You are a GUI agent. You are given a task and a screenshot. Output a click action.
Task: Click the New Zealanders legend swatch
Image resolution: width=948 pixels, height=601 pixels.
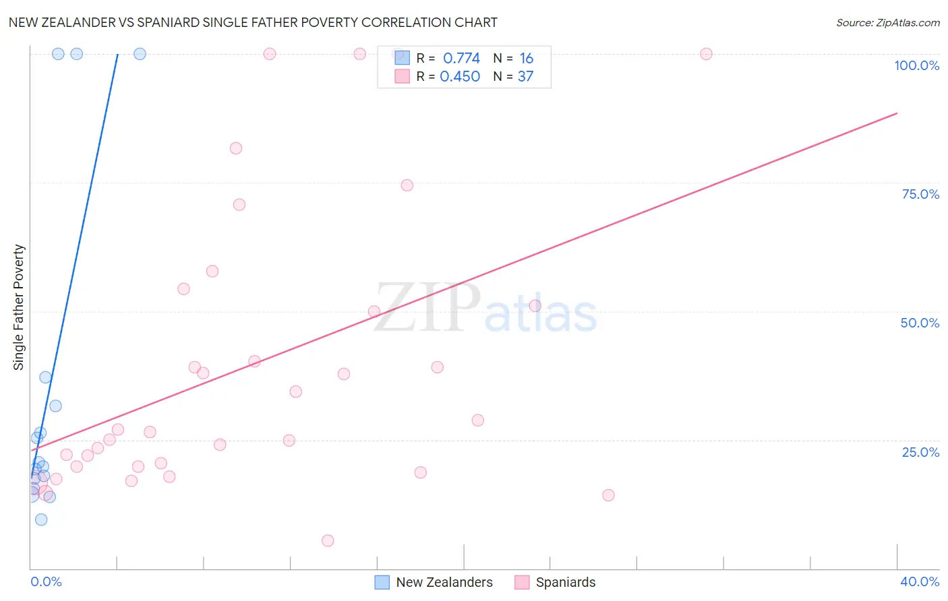382,582
